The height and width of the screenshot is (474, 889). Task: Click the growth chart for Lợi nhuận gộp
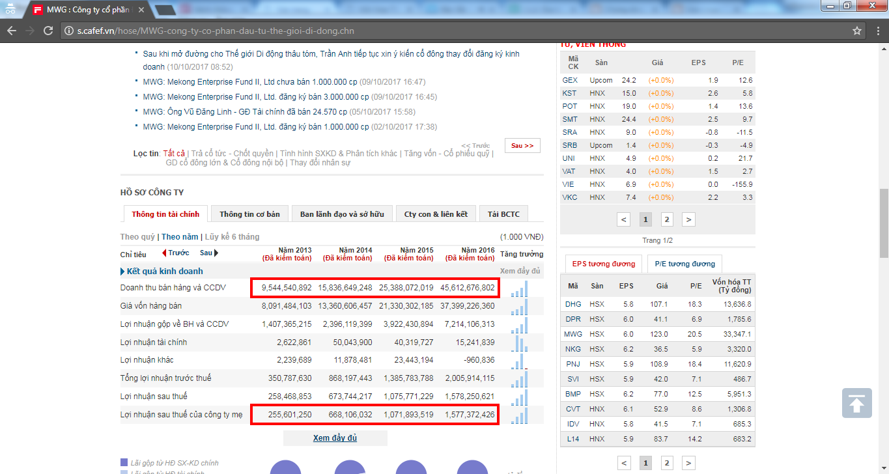pos(520,324)
